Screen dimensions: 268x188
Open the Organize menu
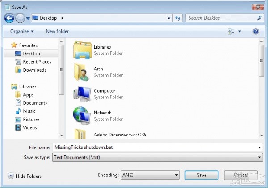click(x=22, y=31)
